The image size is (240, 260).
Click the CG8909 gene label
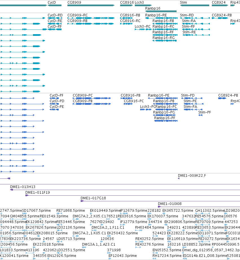[74, 3]
